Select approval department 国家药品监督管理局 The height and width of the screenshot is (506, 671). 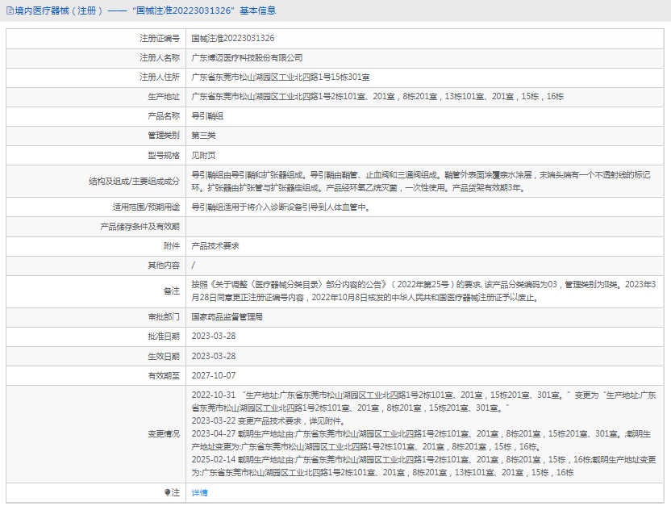(227, 317)
